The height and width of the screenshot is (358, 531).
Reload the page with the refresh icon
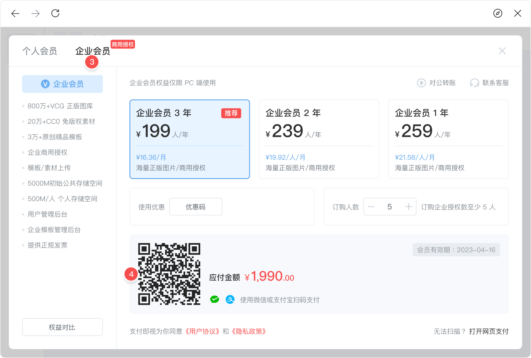tap(55, 13)
